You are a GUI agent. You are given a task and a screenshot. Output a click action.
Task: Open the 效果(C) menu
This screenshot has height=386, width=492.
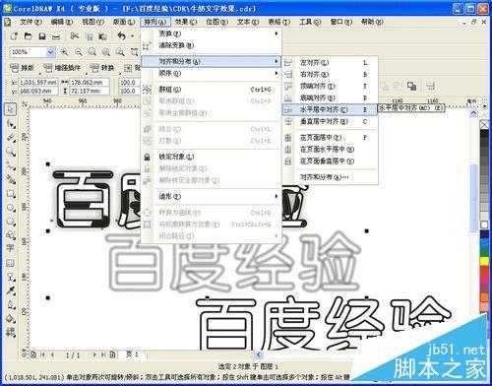186,22
